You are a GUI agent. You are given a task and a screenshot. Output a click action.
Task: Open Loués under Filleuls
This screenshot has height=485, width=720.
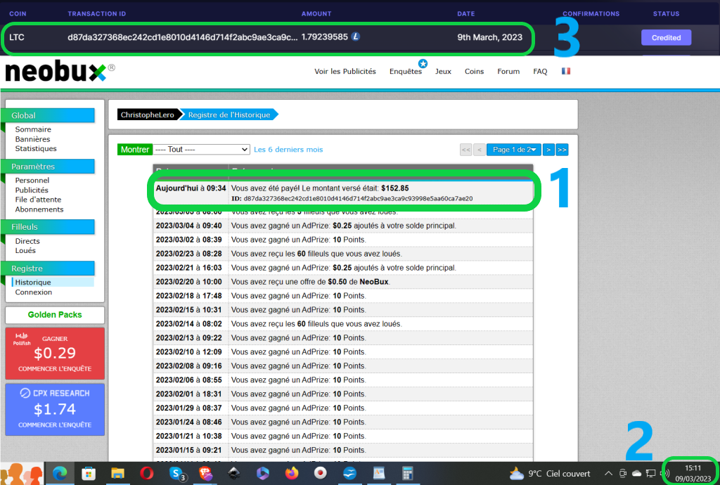(x=25, y=250)
